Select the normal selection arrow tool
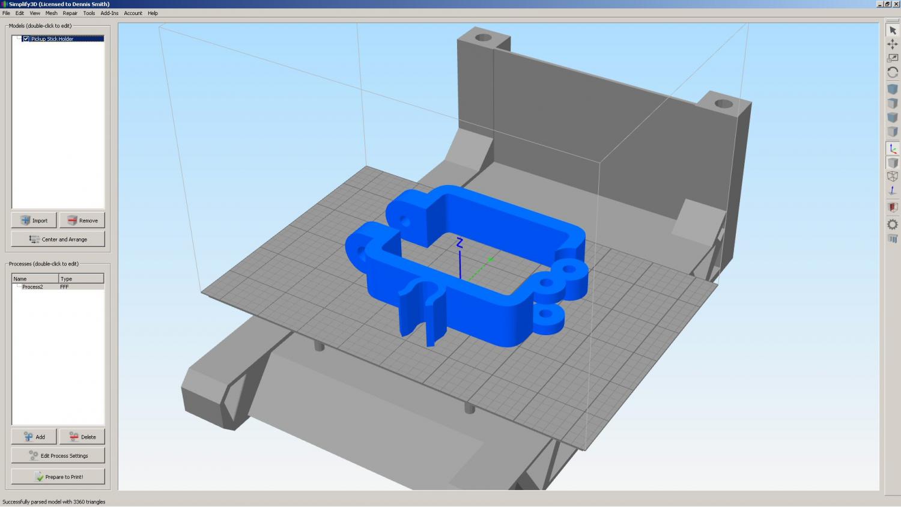Image resolution: width=901 pixels, height=507 pixels. 893,30
